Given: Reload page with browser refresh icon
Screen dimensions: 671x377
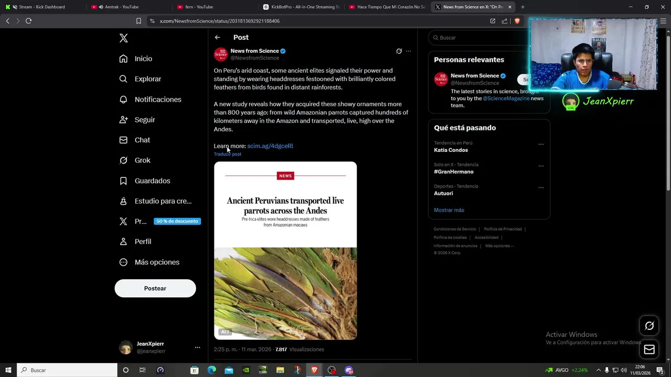Looking at the screenshot, I should click(28, 21).
